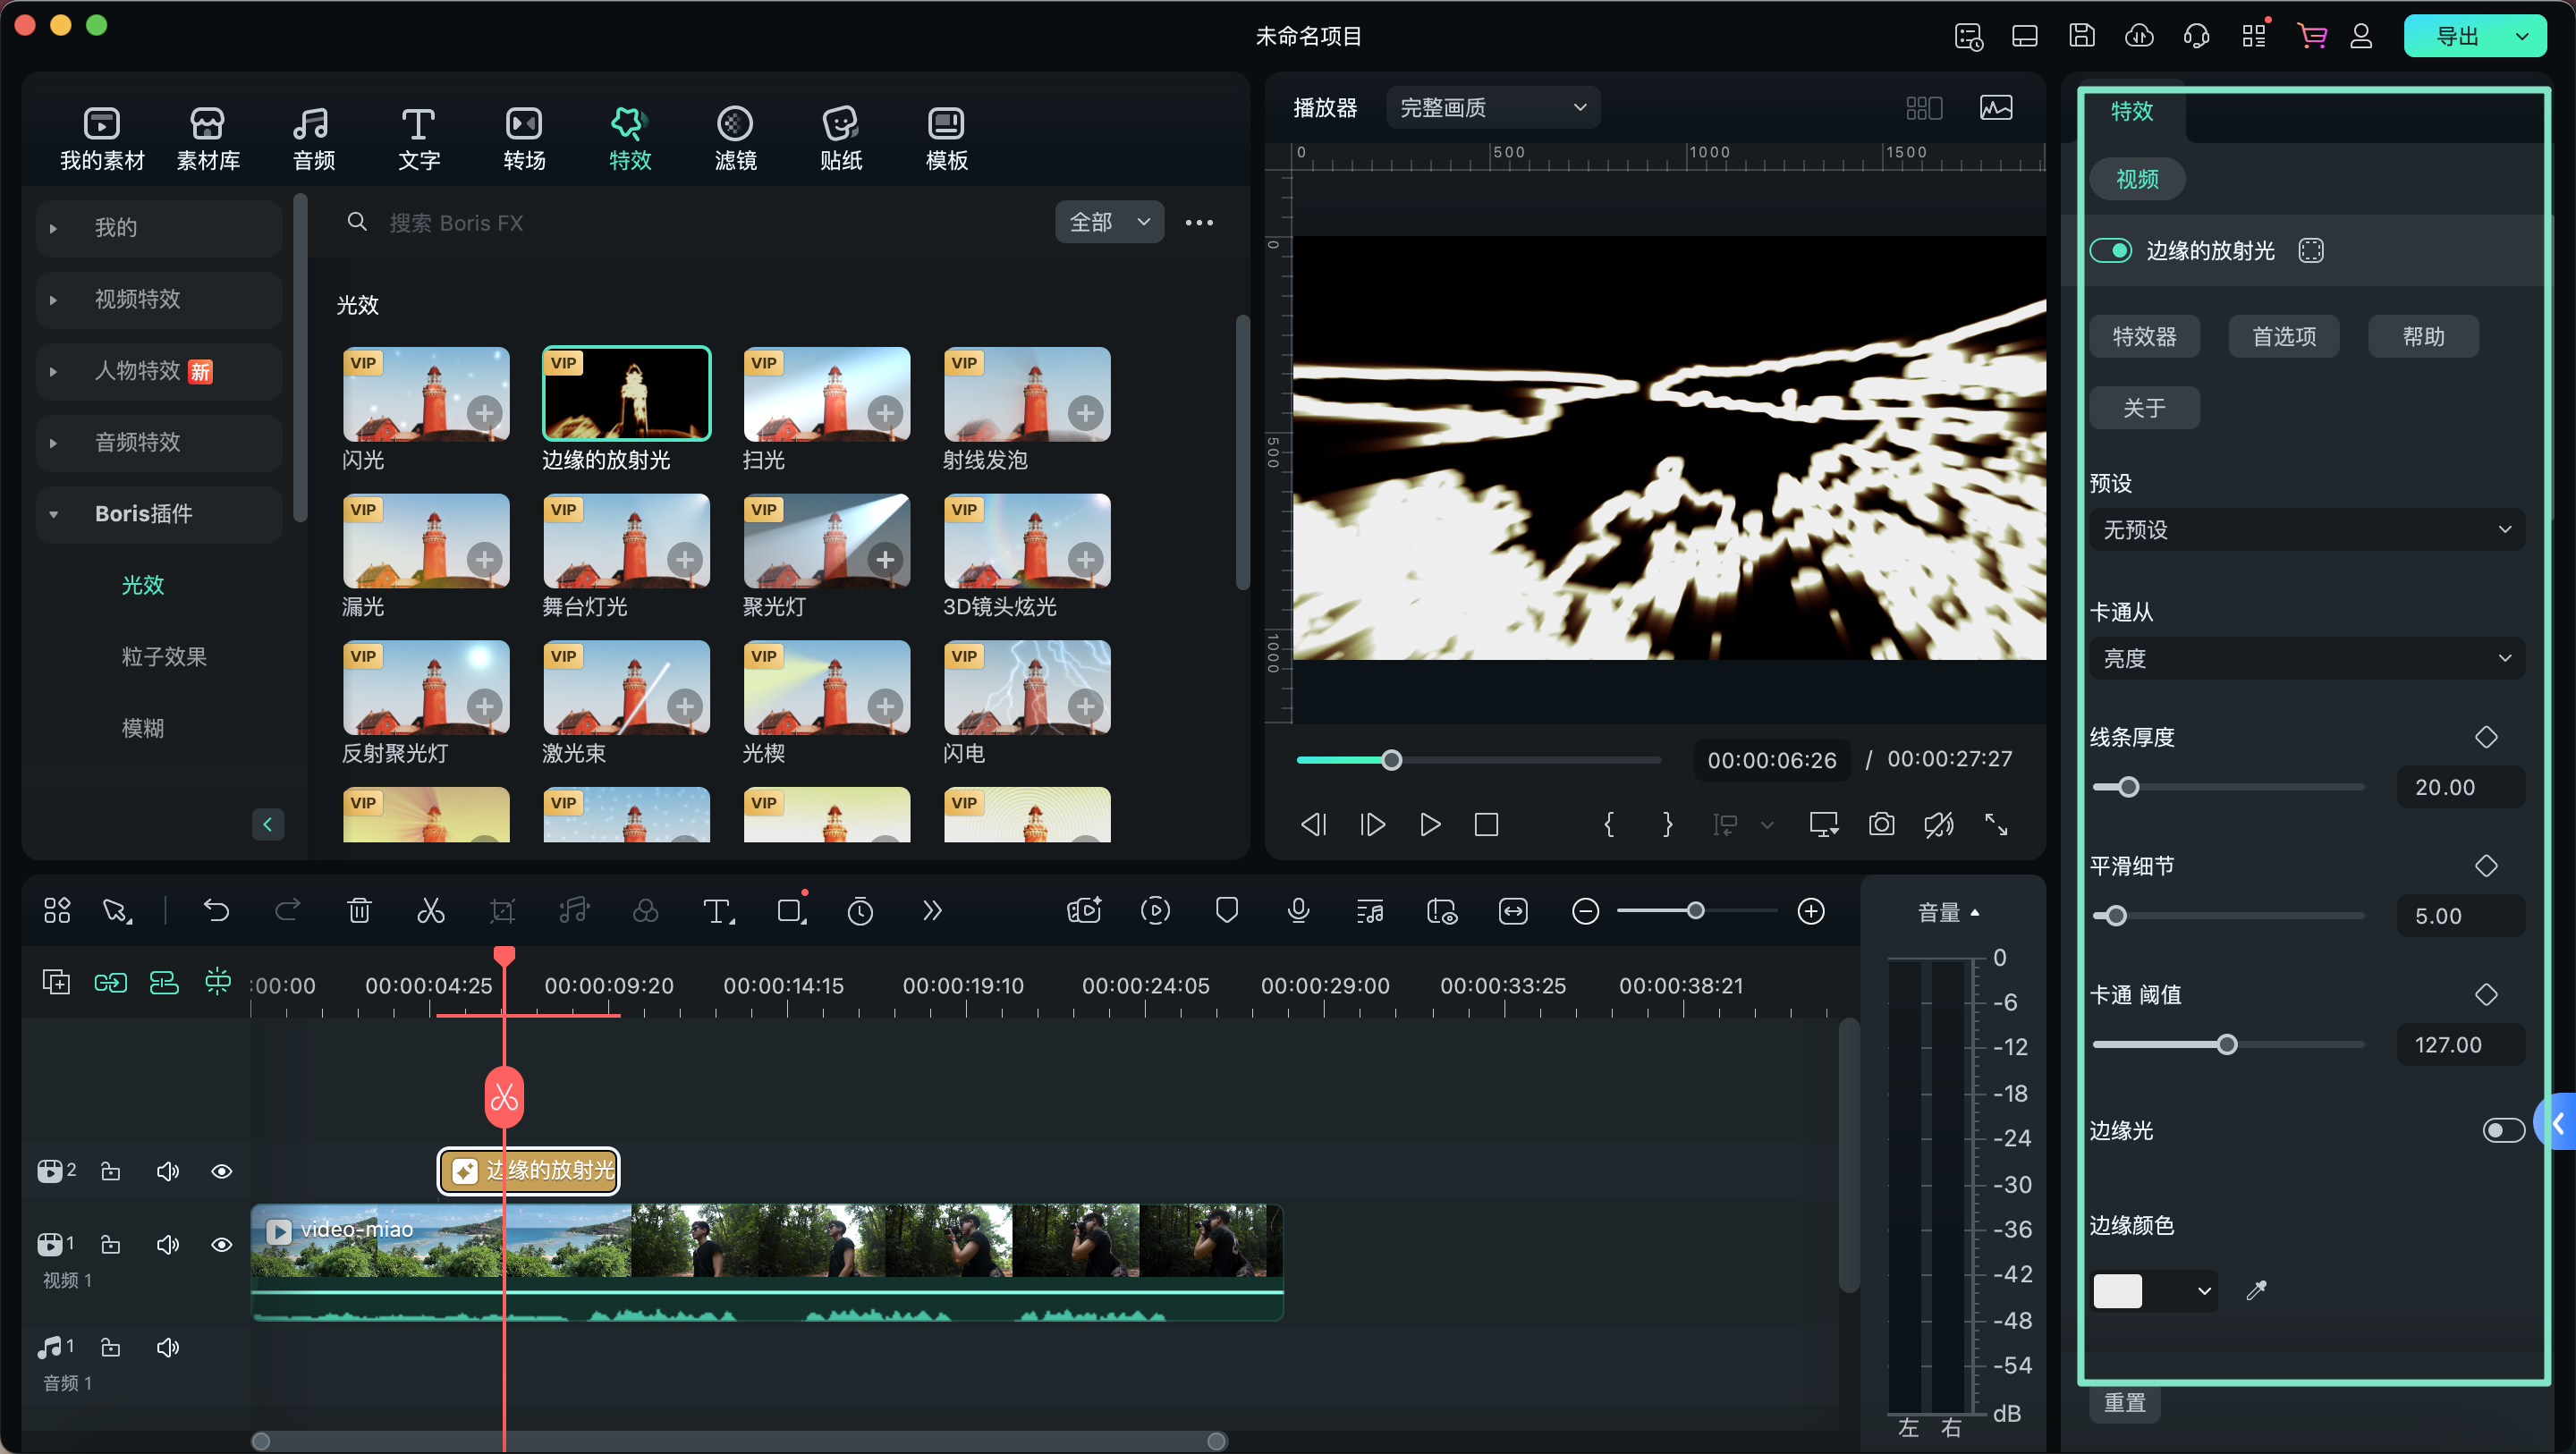Screen dimensions: 2576x1454
Task: Switch to the 转场 transitions tab
Action: (524, 137)
